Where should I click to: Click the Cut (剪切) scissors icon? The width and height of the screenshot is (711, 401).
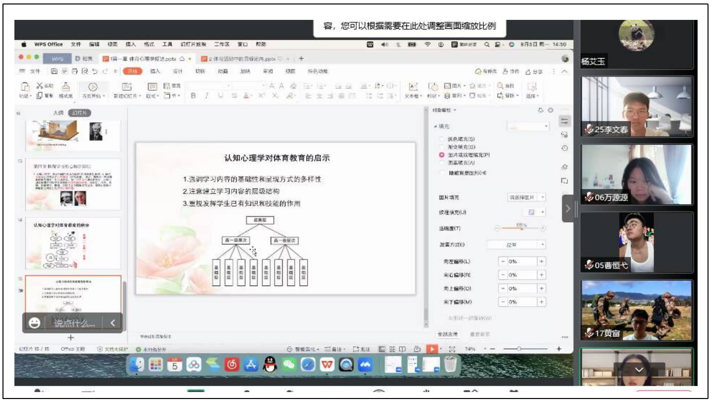click(40, 85)
